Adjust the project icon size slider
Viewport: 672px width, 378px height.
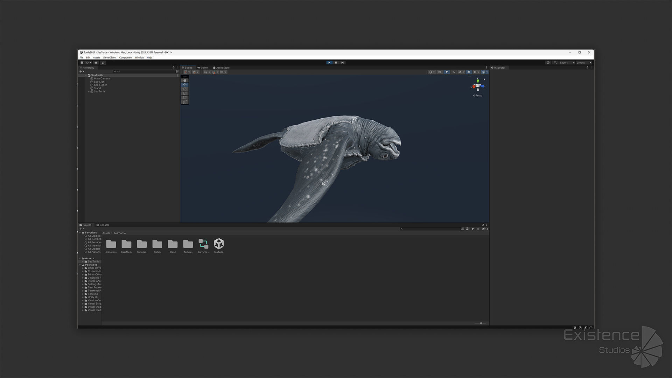click(481, 323)
